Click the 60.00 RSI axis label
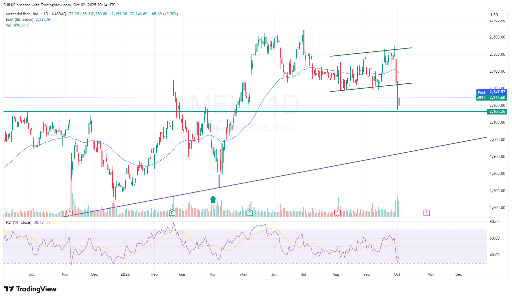 tap(495, 238)
